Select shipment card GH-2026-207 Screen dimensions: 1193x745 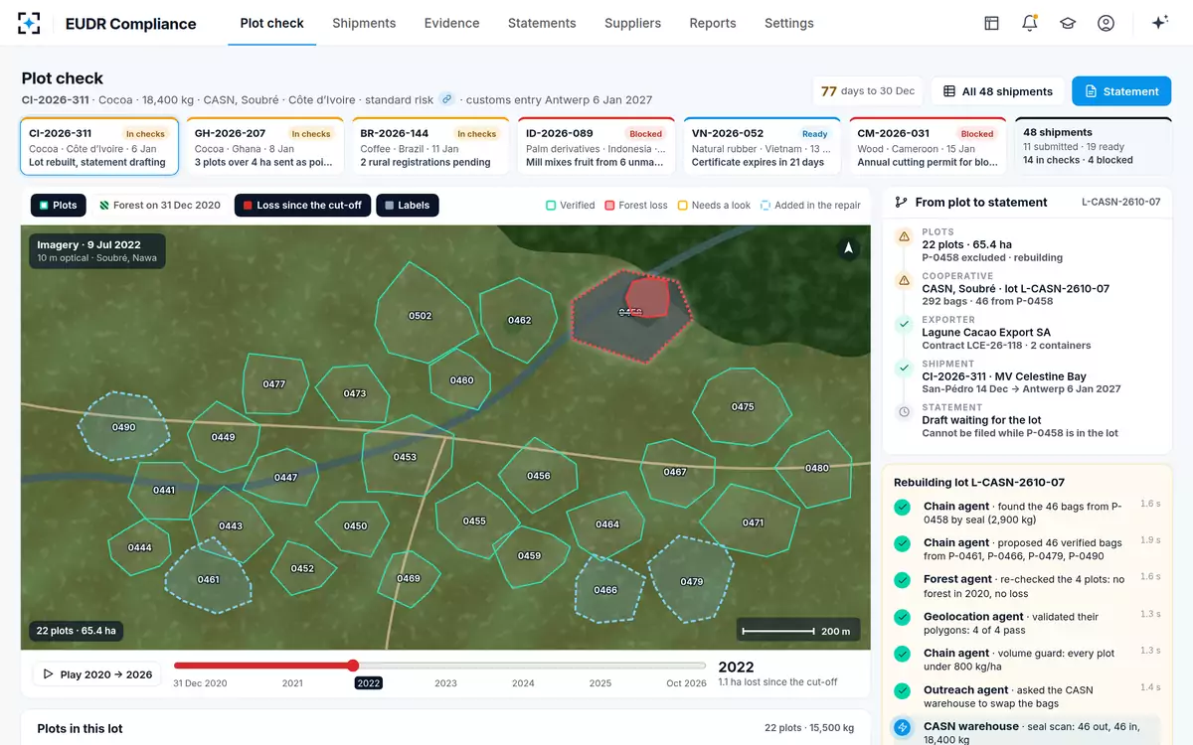[264, 146]
